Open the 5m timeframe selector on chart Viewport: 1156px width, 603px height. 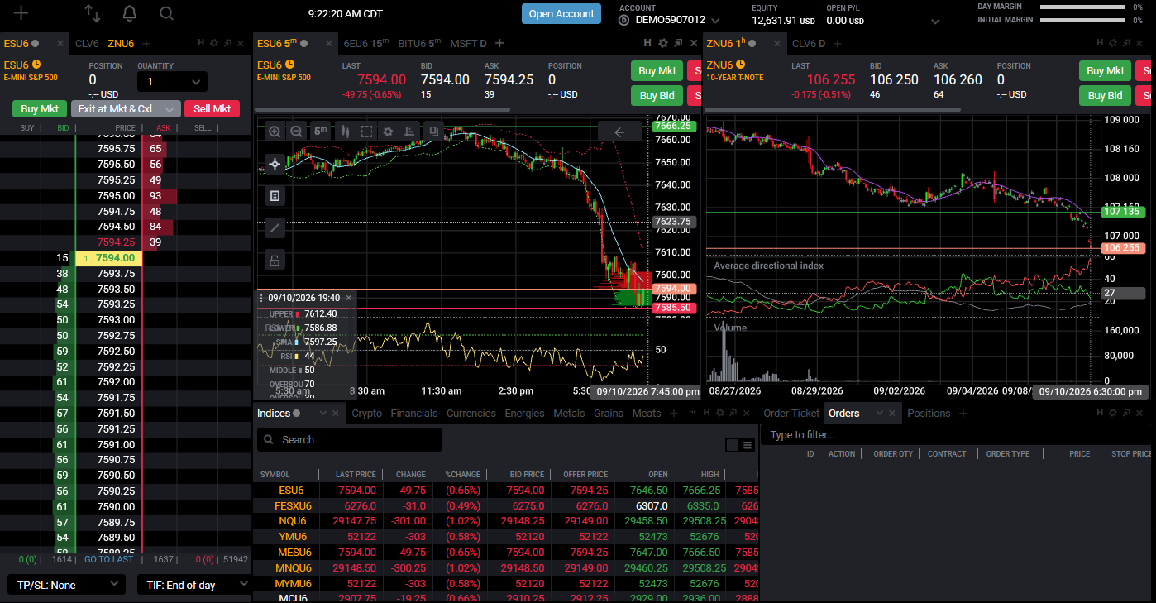click(x=321, y=132)
